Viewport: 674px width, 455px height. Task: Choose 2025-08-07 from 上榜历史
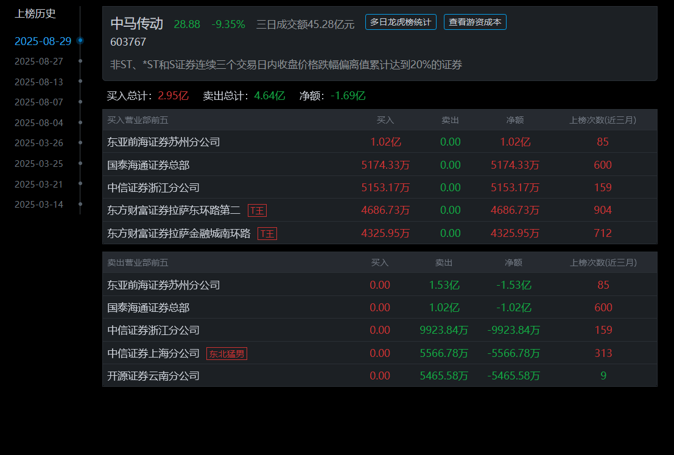click(39, 102)
